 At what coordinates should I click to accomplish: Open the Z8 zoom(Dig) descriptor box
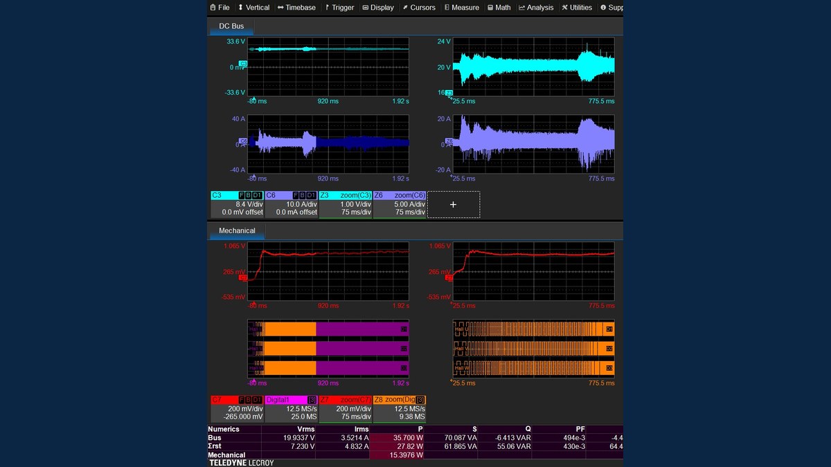(399, 408)
